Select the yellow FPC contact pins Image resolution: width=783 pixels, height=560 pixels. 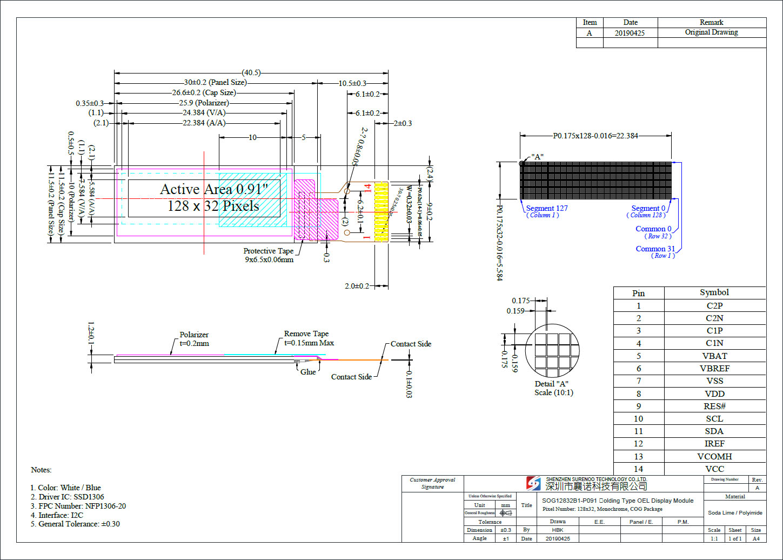pyautogui.click(x=382, y=211)
